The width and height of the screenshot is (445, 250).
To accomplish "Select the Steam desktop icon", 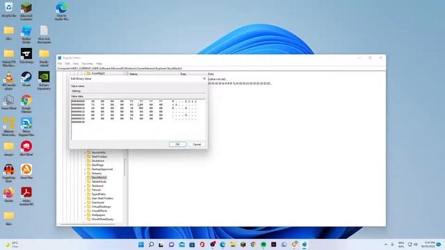I will pos(26,79).
